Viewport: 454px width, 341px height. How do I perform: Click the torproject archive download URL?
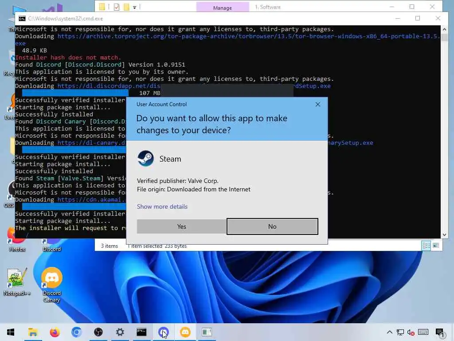coord(248,36)
